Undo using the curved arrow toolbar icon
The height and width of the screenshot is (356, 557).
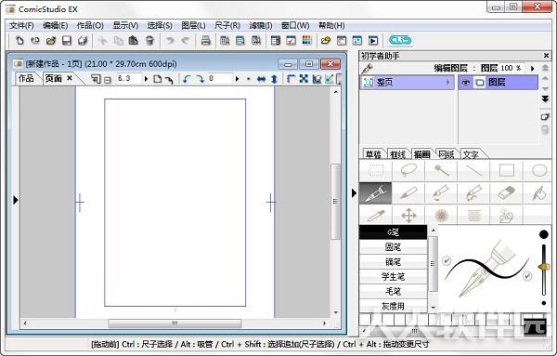(x=170, y=41)
